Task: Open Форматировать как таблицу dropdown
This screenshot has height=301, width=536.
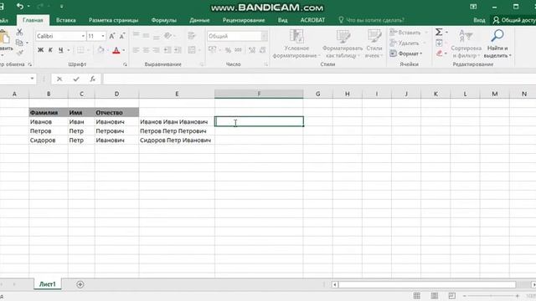Action: tap(343, 43)
